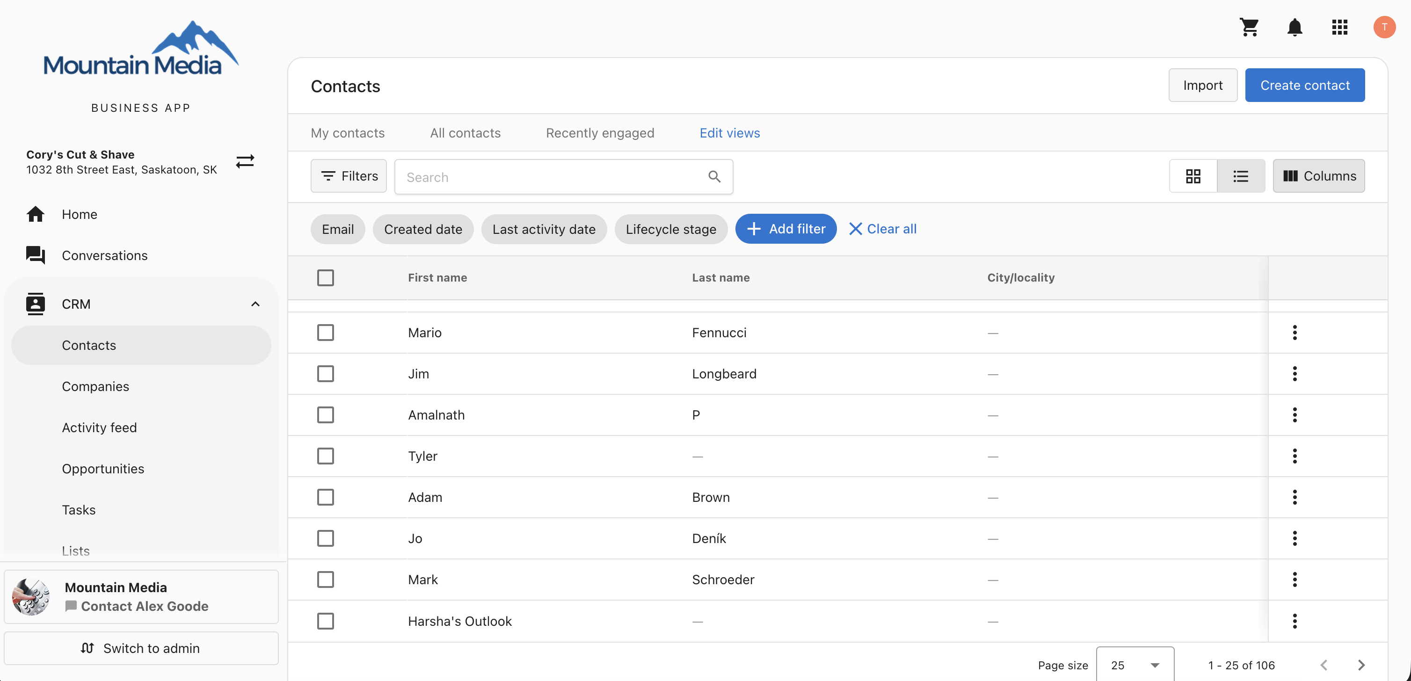Screen dimensions: 1411x681
Task: Switch to list view
Action: (1241, 176)
